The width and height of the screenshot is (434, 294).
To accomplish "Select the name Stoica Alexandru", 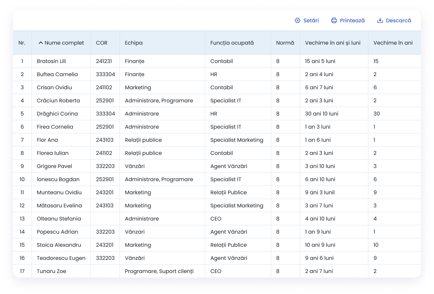I will tap(59, 245).
